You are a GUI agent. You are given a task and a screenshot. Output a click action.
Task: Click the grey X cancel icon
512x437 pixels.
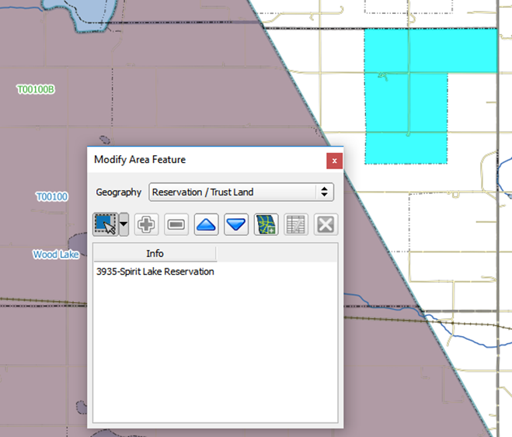[326, 225]
